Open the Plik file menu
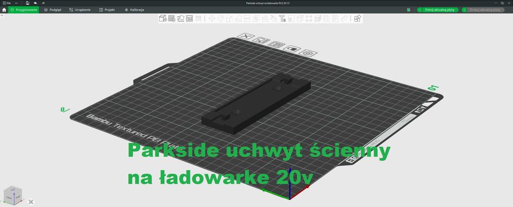The image size is (513, 207). [7, 3]
